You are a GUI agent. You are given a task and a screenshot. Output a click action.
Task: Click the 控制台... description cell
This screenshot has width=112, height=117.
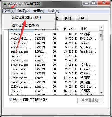point(88,65)
